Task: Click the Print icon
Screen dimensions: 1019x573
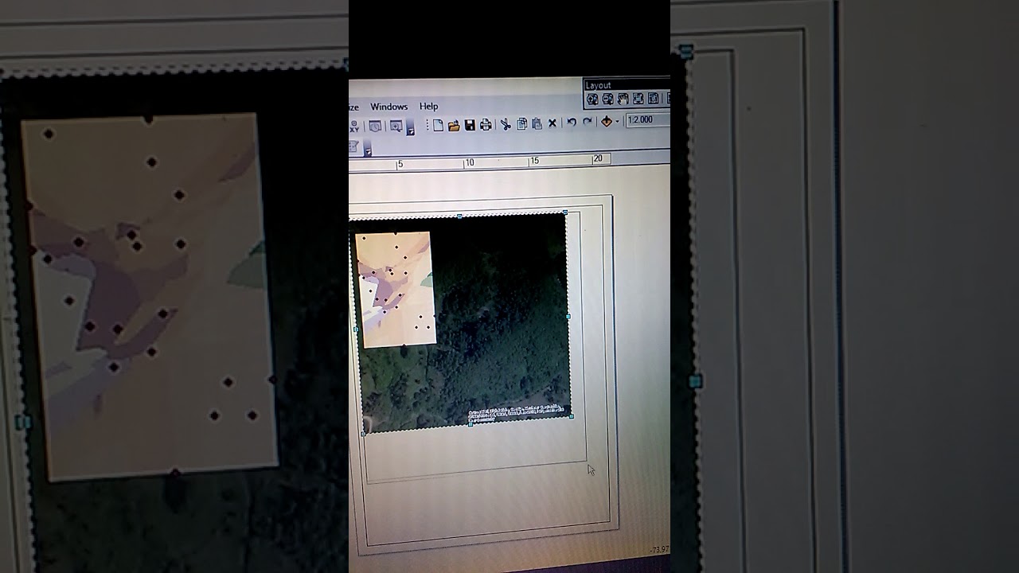Action: 486,125
